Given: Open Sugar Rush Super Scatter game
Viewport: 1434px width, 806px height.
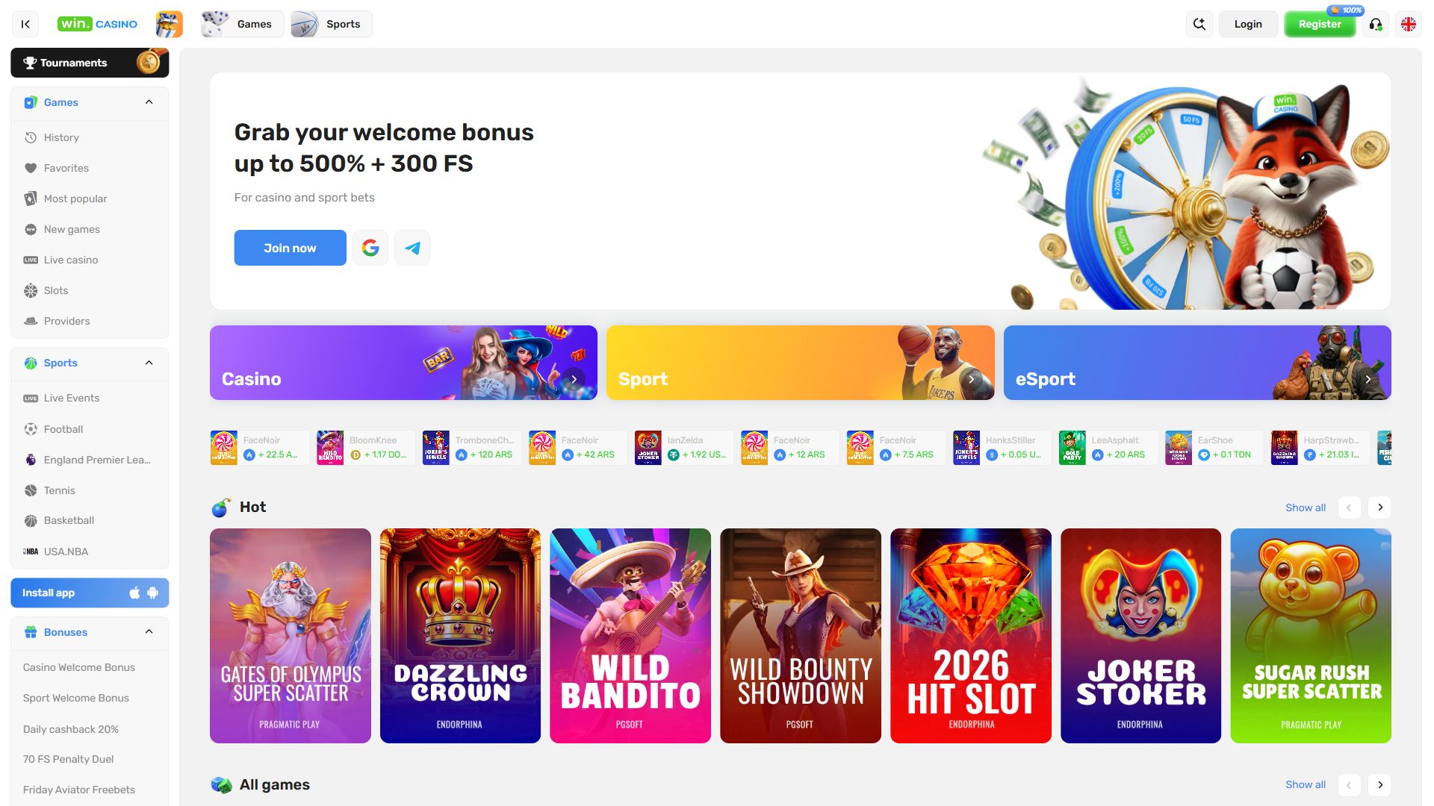Looking at the screenshot, I should pyautogui.click(x=1311, y=636).
